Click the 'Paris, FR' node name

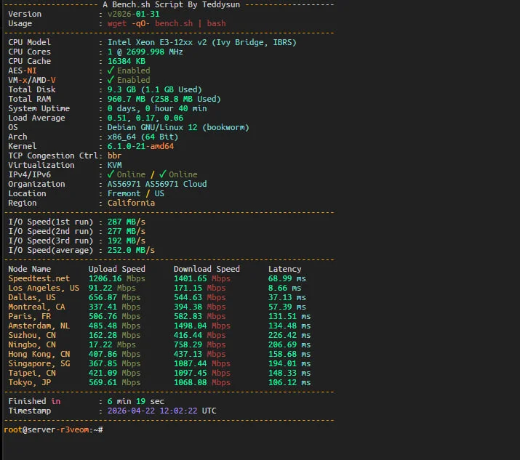pos(30,316)
